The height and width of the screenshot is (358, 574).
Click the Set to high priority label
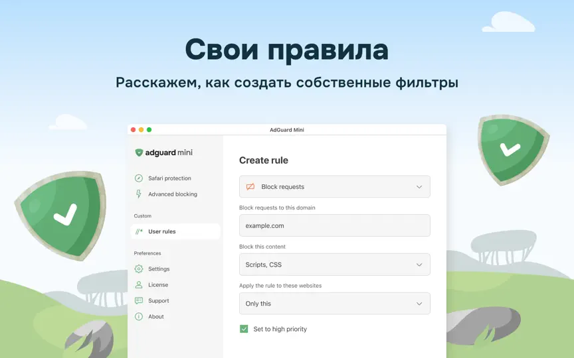coord(280,329)
